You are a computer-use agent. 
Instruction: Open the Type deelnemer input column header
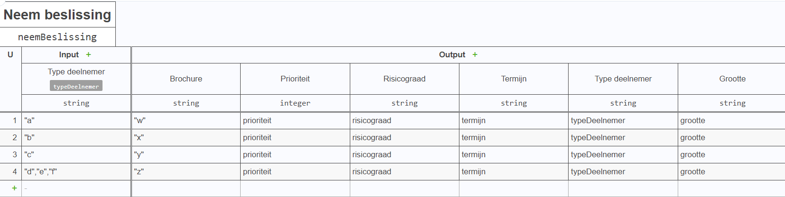coord(76,72)
